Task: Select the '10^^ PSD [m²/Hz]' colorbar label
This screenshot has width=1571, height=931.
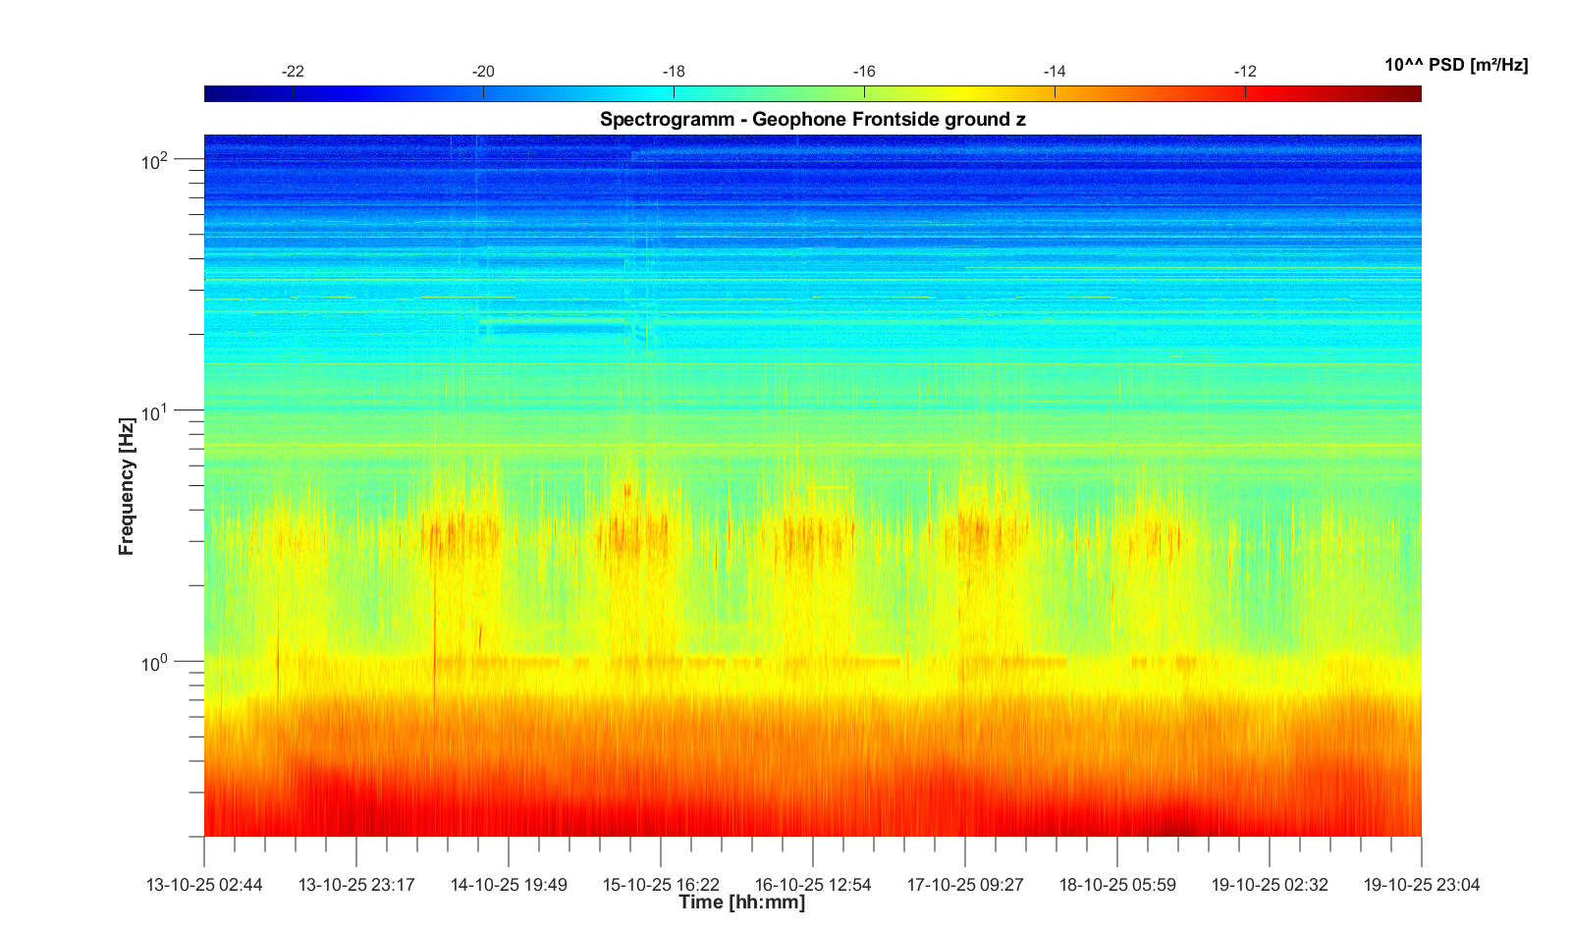Action: click(x=1455, y=65)
